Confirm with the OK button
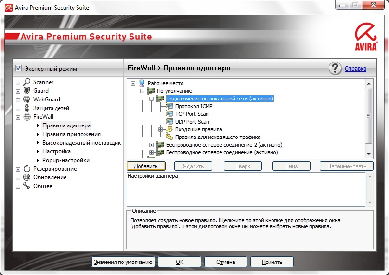Image resolution: width=389 pixels, height=275 pixels. [x=180, y=262]
